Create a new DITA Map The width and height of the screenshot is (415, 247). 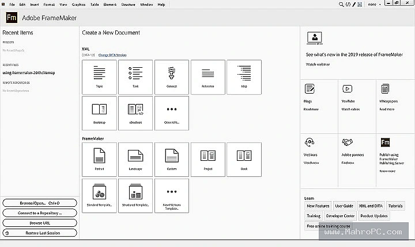pos(244,77)
